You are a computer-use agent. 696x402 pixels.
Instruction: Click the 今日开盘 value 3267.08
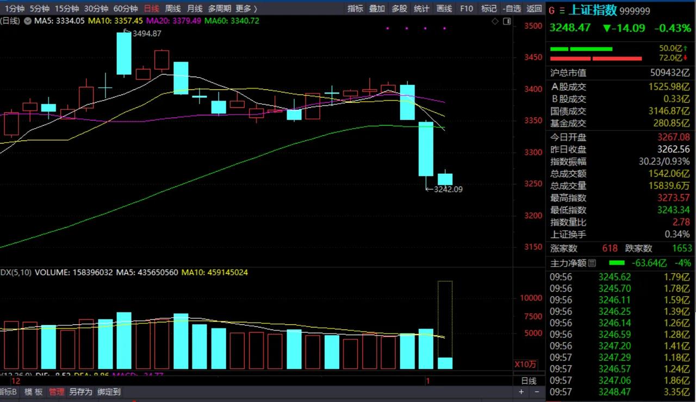point(673,137)
